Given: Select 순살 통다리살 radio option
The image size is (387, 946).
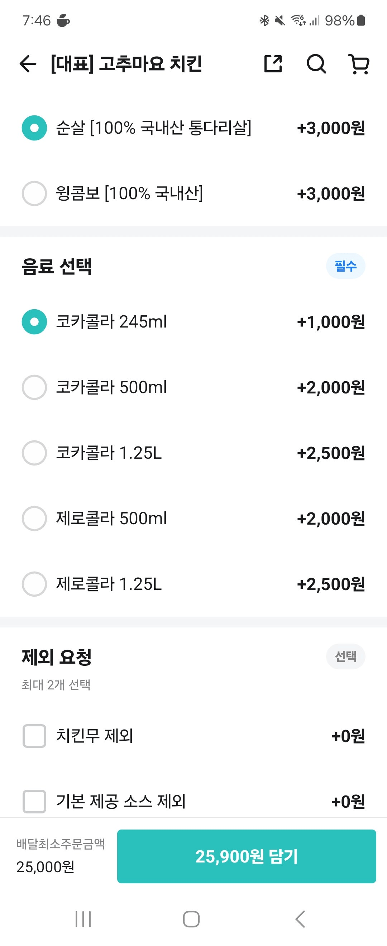Looking at the screenshot, I should tap(34, 128).
